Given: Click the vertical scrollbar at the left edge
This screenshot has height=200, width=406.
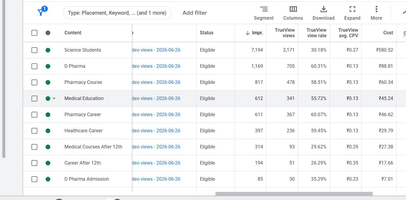Looking at the screenshot, I should click(4, 79).
